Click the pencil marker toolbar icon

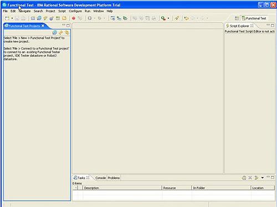(x=177, y=18)
